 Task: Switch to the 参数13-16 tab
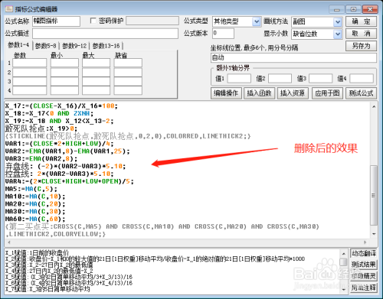(x=106, y=46)
